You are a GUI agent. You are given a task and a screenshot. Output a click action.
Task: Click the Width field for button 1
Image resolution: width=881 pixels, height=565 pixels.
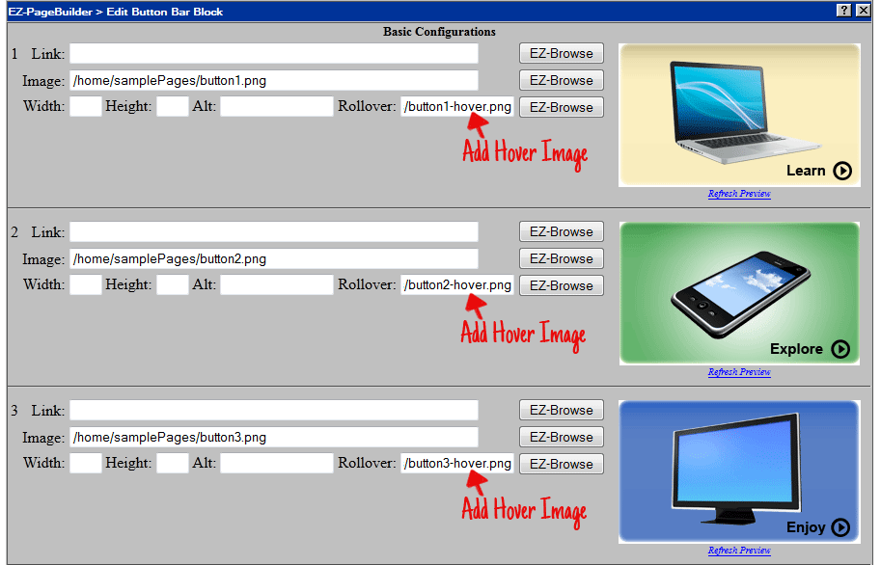click(x=85, y=107)
